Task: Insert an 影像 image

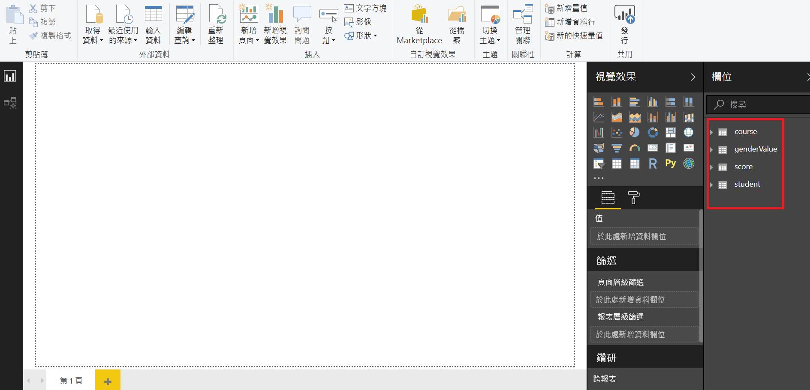Action: pos(358,22)
